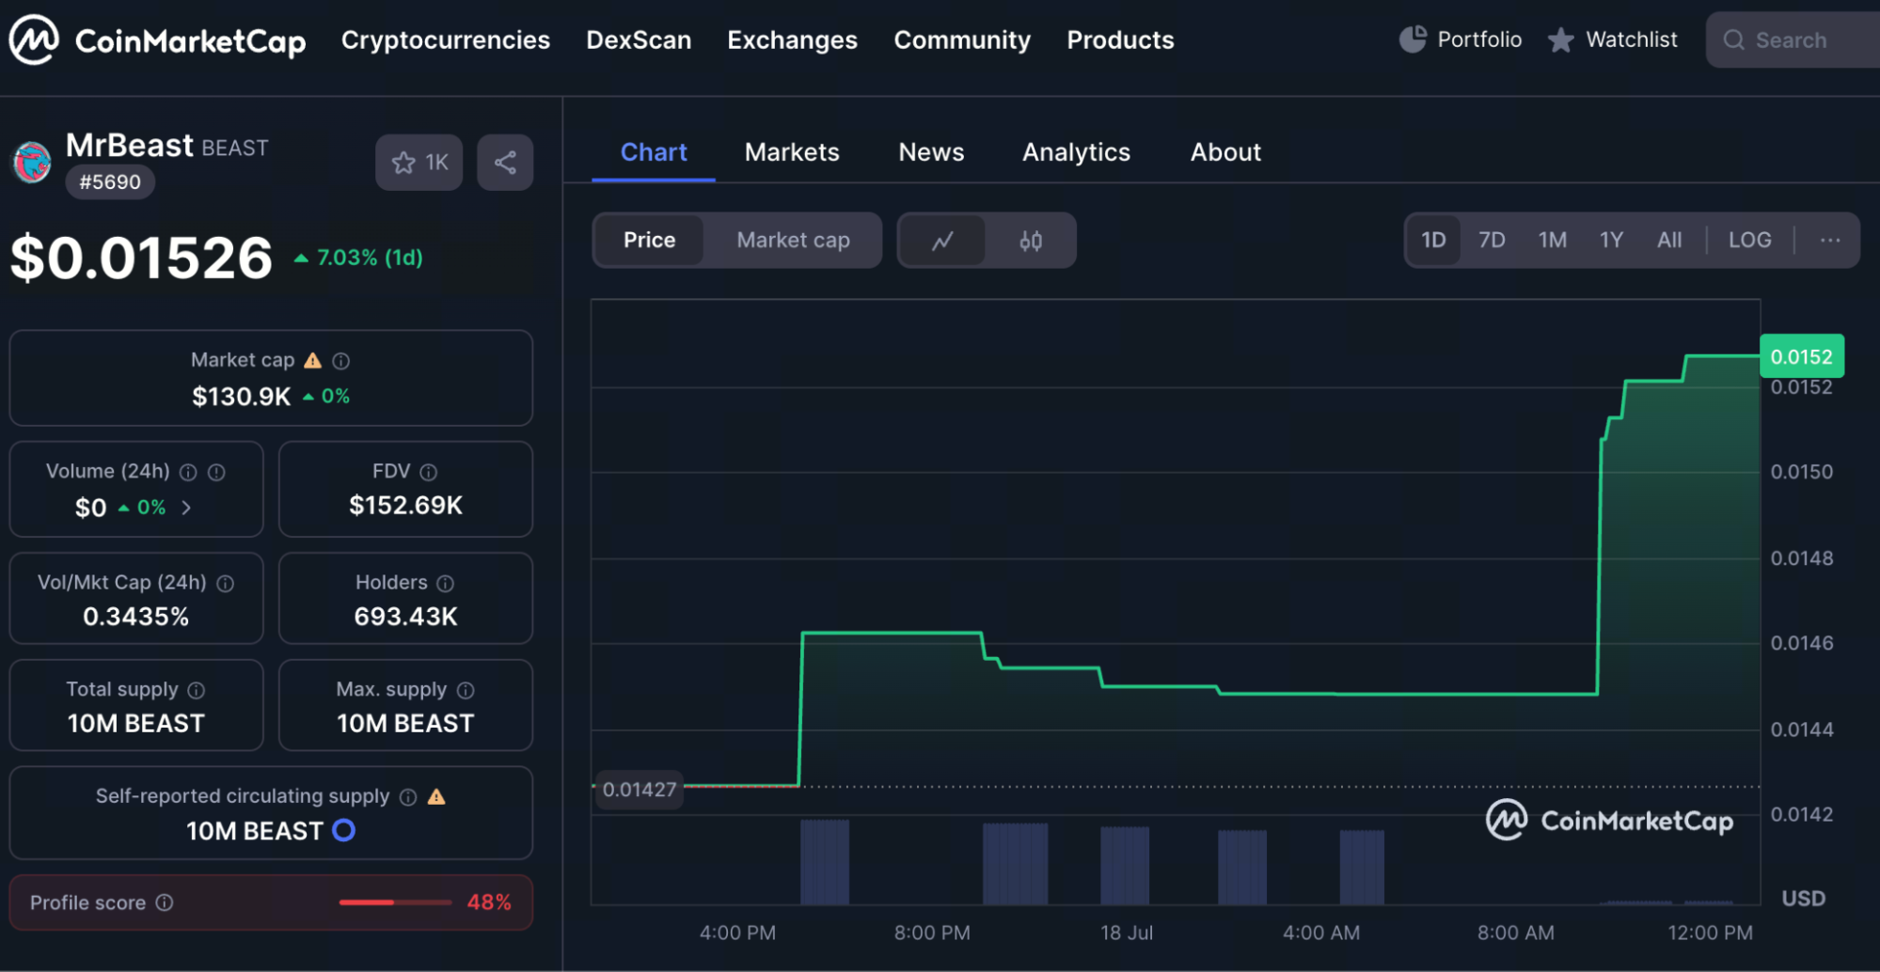Expand Volume (24h) details chevron
This screenshot has width=1880, height=972.
coord(186,508)
